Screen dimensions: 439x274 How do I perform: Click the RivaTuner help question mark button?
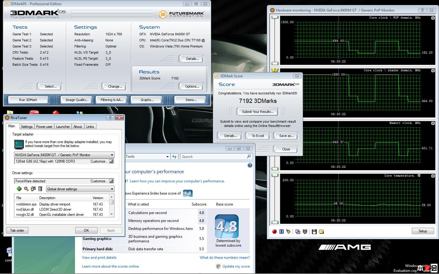point(110,118)
